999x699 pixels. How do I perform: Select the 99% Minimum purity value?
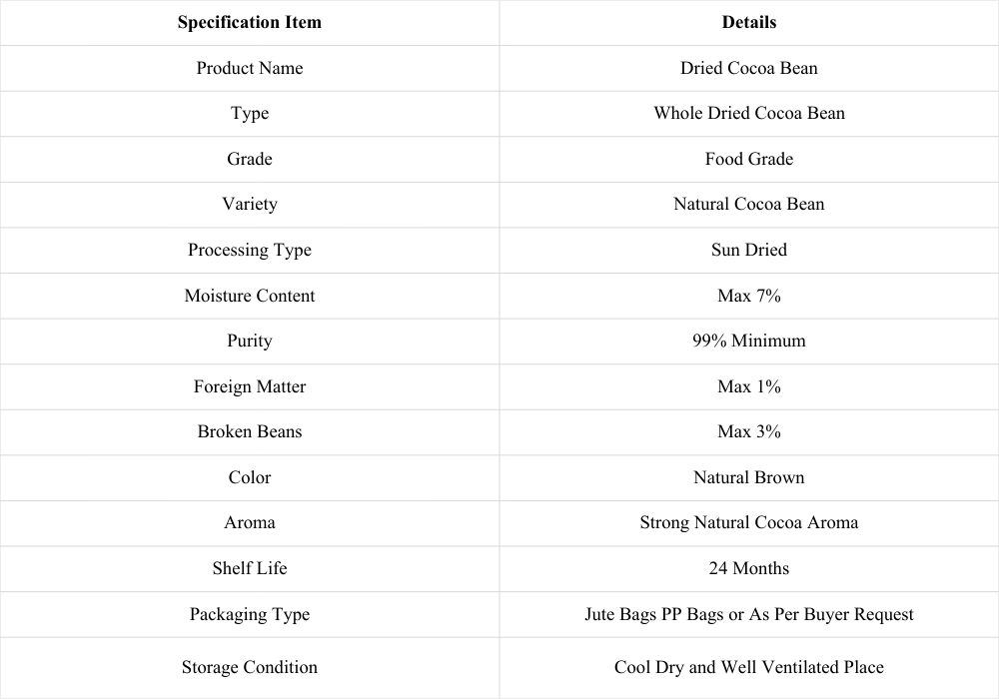(x=748, y=342)
